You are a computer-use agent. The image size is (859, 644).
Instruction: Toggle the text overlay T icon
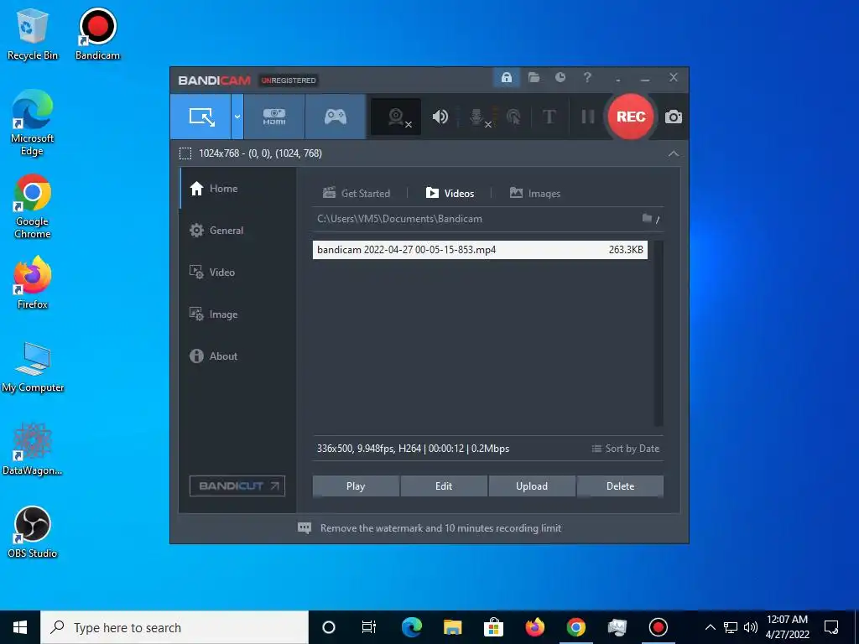pyautogui.click(x=549, y=117)
